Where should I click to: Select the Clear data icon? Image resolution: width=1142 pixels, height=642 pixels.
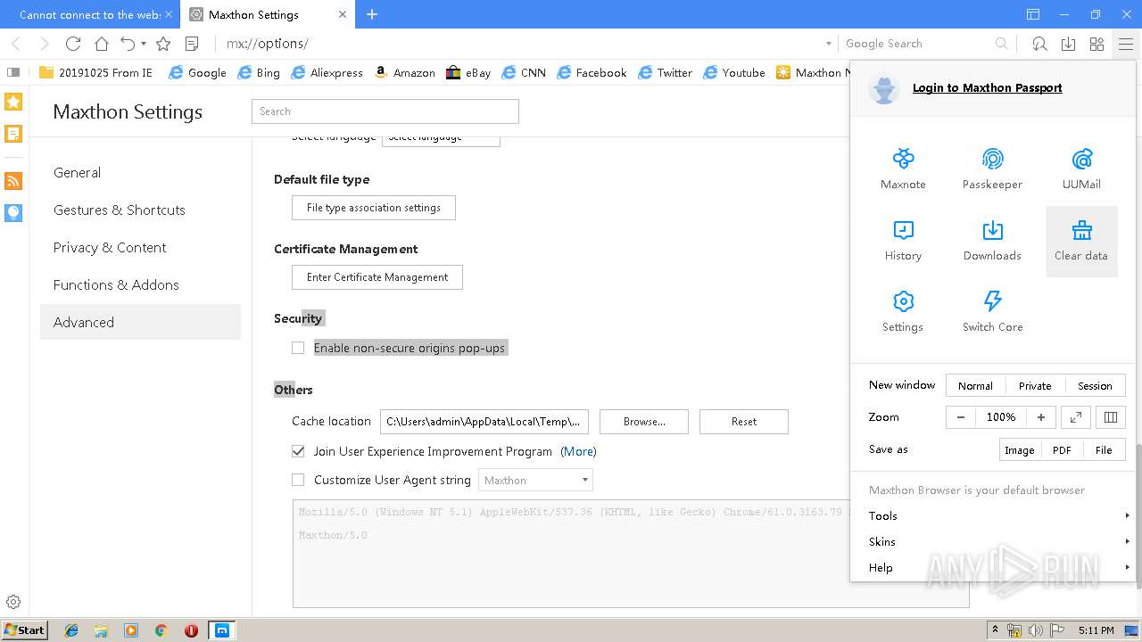pyautogui.click(x=1081, y=241)
